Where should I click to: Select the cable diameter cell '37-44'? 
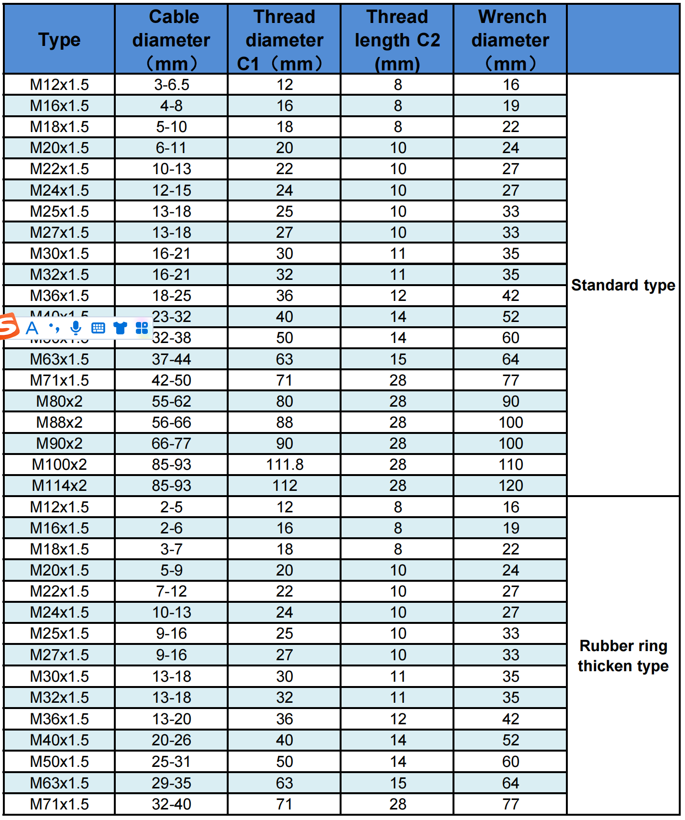(171, 359)
